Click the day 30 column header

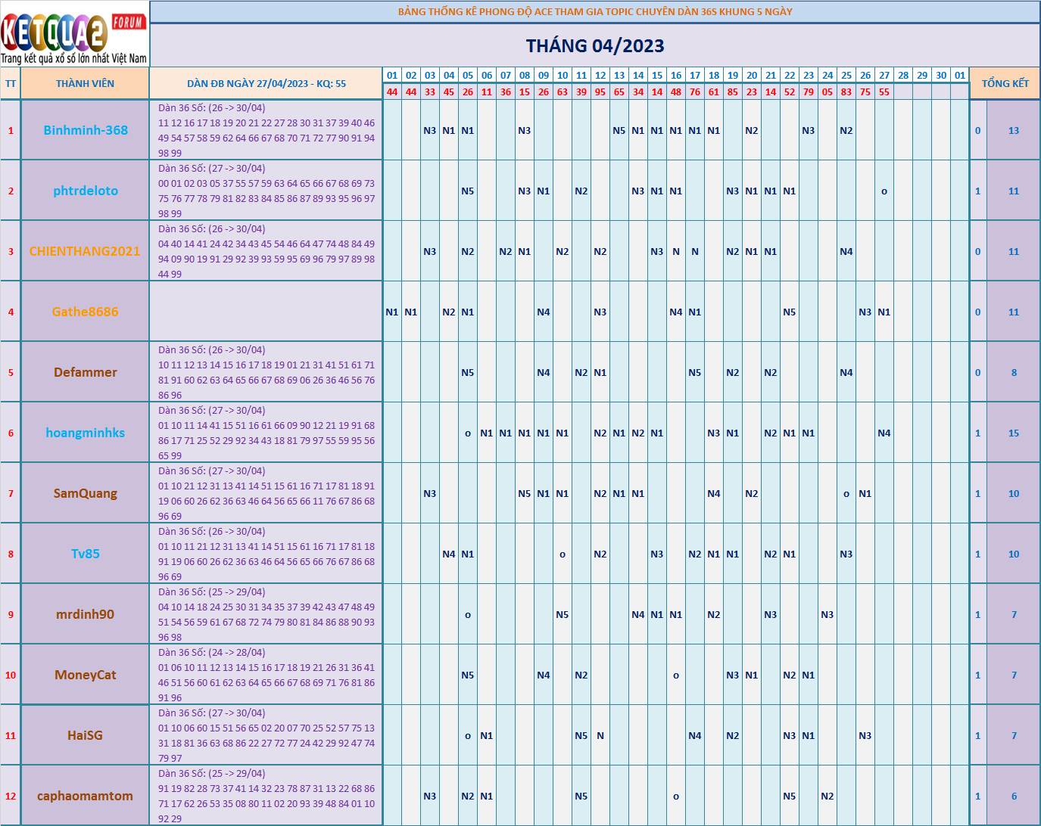click(941, 76)
